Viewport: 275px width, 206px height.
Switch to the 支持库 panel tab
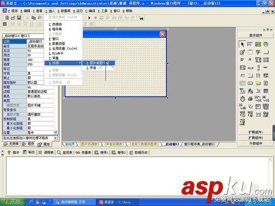point(12,144)
